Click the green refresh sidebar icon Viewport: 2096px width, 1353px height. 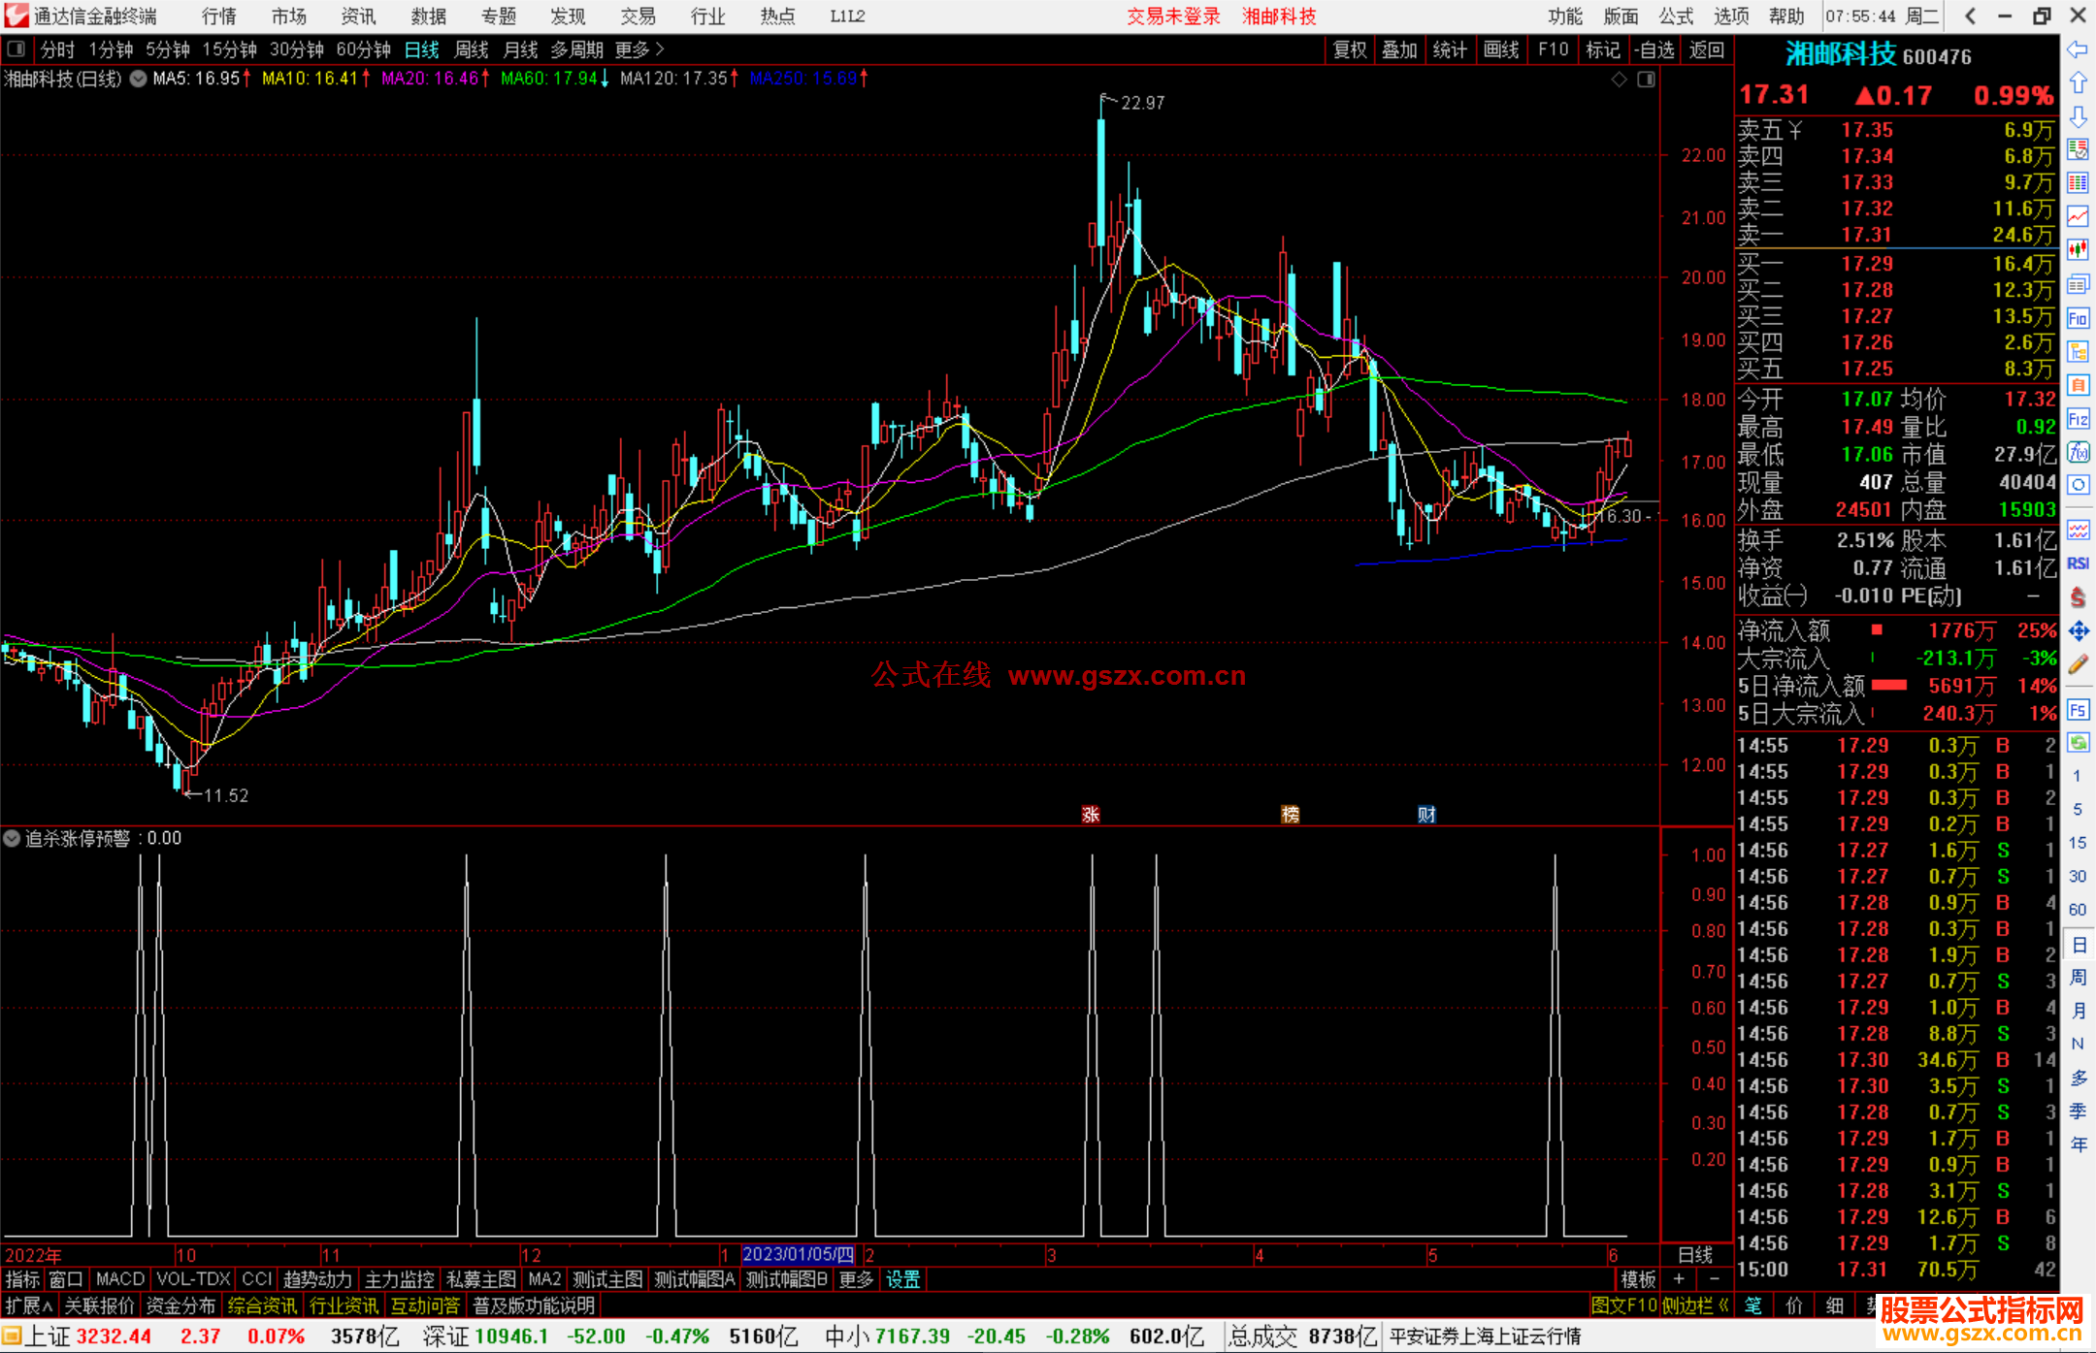(x=2078, y=743)
